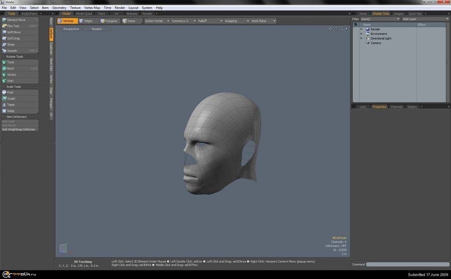Switch selection mode to Edges
This screenshot has height=279, width=451.
click(87, 20)
